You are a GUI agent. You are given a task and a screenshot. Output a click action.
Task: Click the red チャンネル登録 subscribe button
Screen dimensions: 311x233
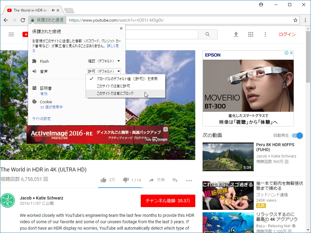click(x=168, y=201)
